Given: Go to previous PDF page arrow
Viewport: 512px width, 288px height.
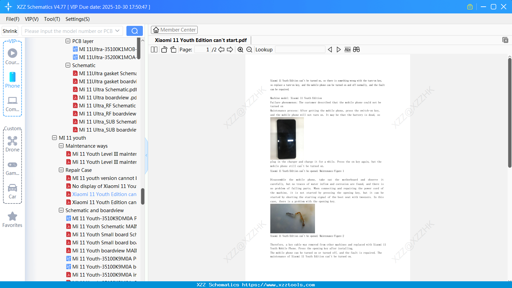Looking at the screenshot, I should point(221,50).
